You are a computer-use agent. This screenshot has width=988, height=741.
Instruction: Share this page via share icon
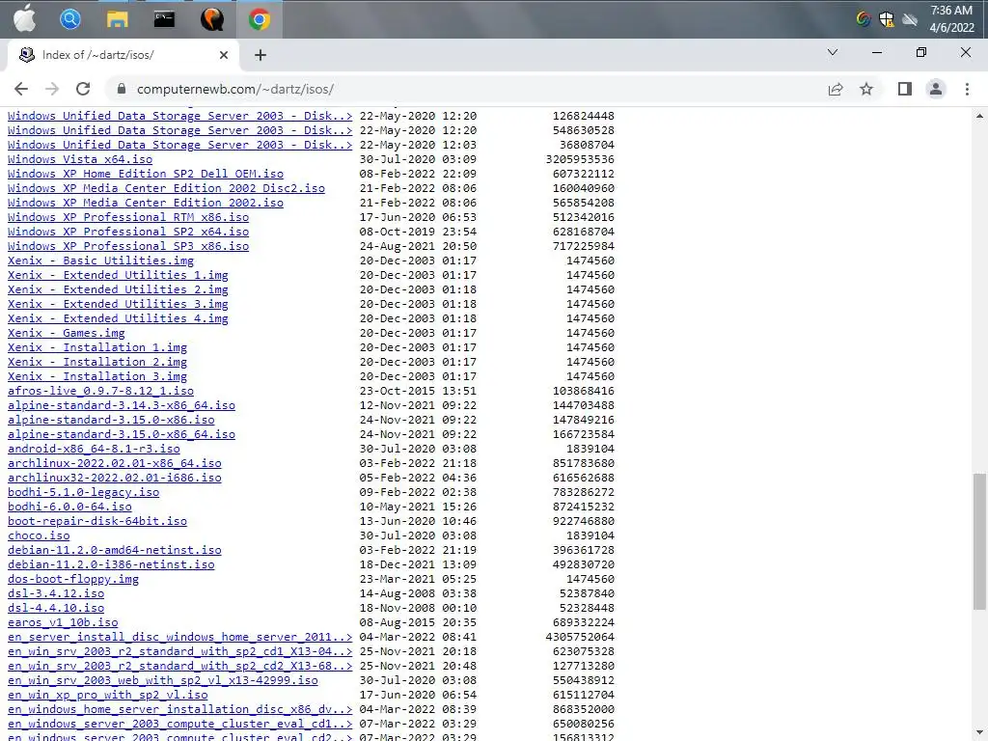tap(836, 89)
